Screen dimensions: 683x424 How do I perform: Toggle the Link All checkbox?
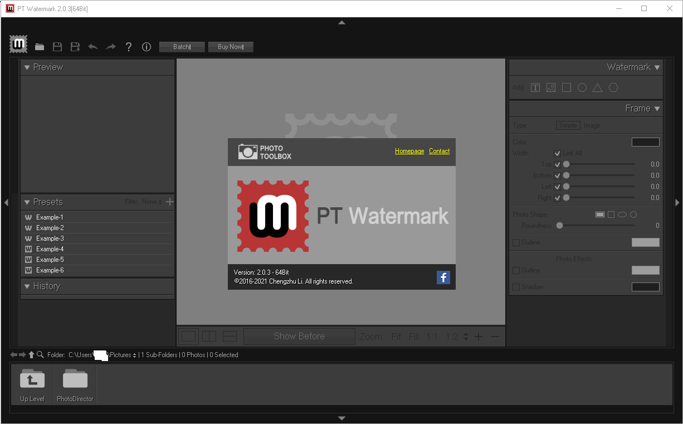[x=558, y=153]
